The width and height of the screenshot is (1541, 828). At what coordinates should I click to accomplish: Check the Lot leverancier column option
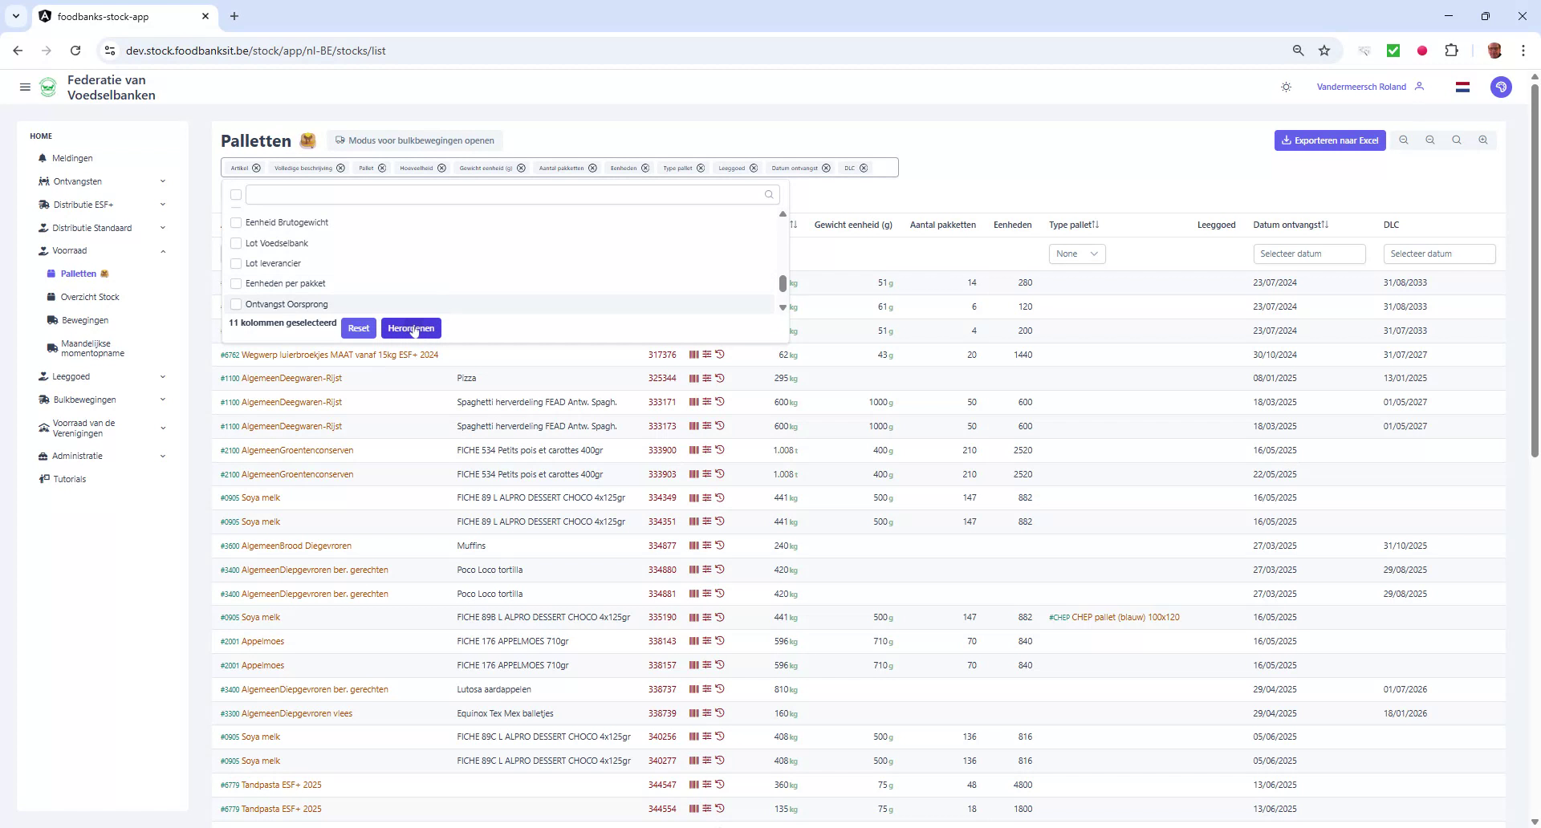[x=235, y=263]
